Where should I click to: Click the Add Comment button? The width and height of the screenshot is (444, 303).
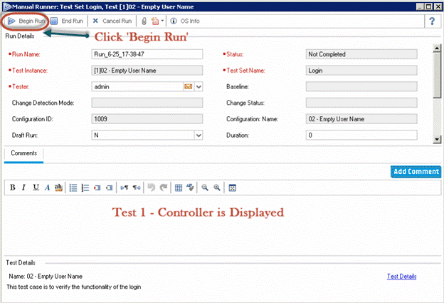pyautogui.click(x=416, y=172)
